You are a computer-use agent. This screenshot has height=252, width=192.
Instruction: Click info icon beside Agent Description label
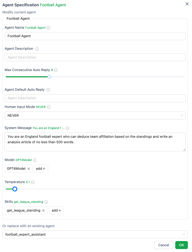tap(37, 49)
